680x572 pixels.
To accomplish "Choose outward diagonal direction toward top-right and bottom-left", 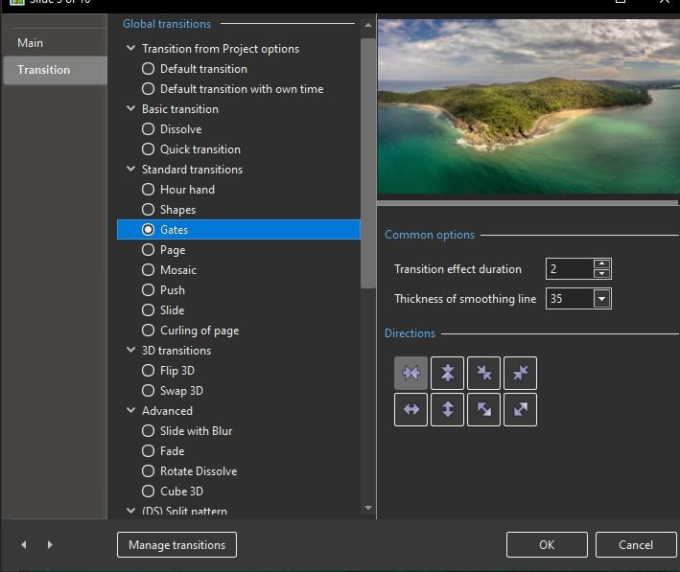I will coord(520,409).
